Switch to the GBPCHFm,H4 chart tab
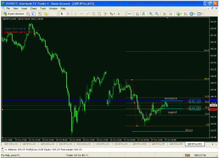The width and height of the screenshot is (219, 158). point(11,144)
